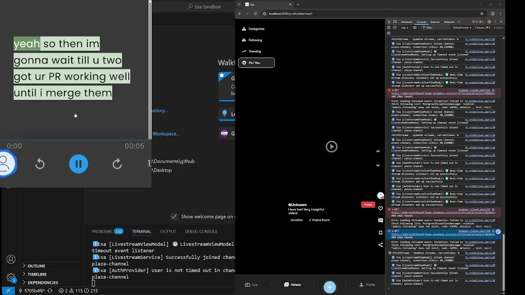The image size is (525, 295).
Task: Create a live expression with the eye icon
Action: pyautogui.click(x=415, y=27)
